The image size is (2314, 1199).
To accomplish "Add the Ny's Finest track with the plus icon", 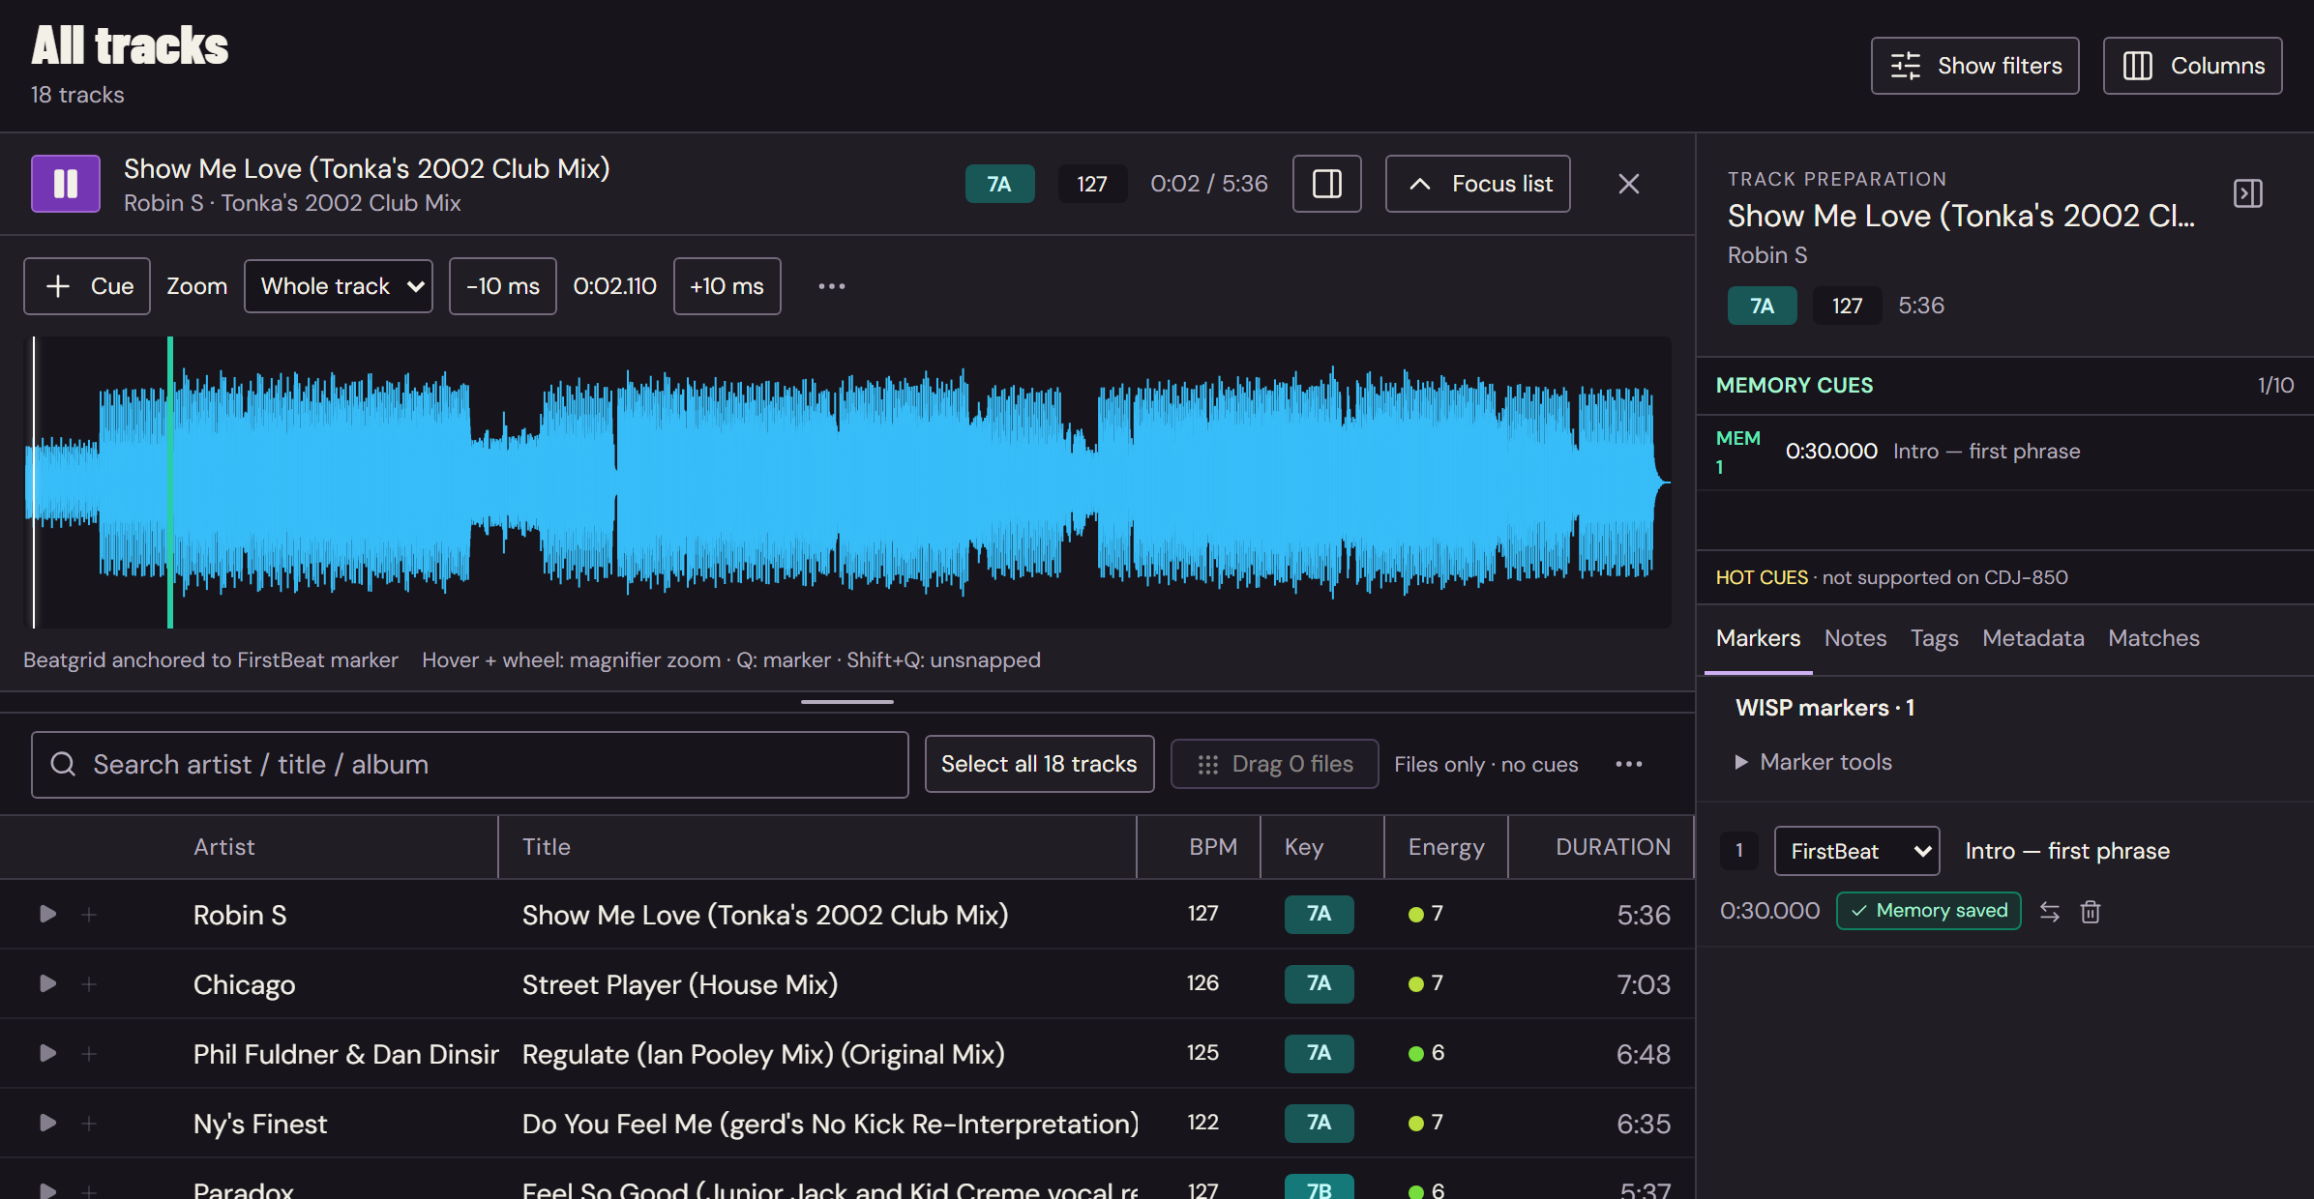I will click(89, 1123).
